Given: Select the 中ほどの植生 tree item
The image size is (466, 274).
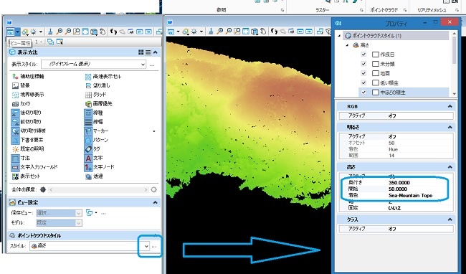Looking at the screenshot, I should (x=393, y=93).
